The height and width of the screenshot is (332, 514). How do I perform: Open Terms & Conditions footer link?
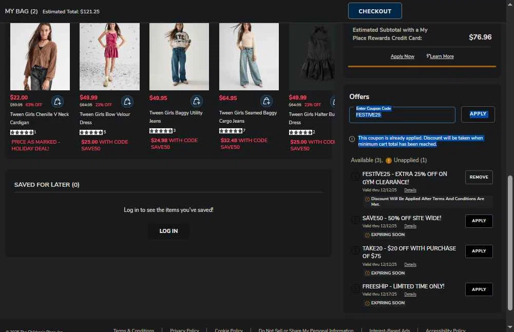[x=134, y=330]
